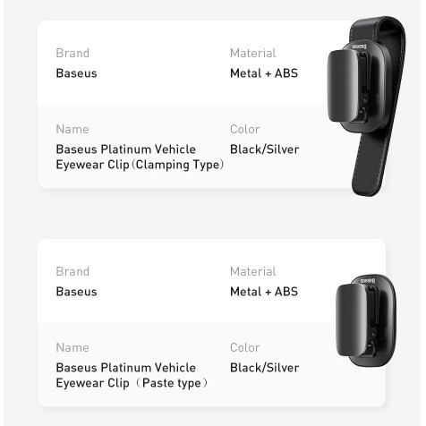Click the Paste type product name
Image resolution: width=426 pixels, height=426 pixels.
132,375
